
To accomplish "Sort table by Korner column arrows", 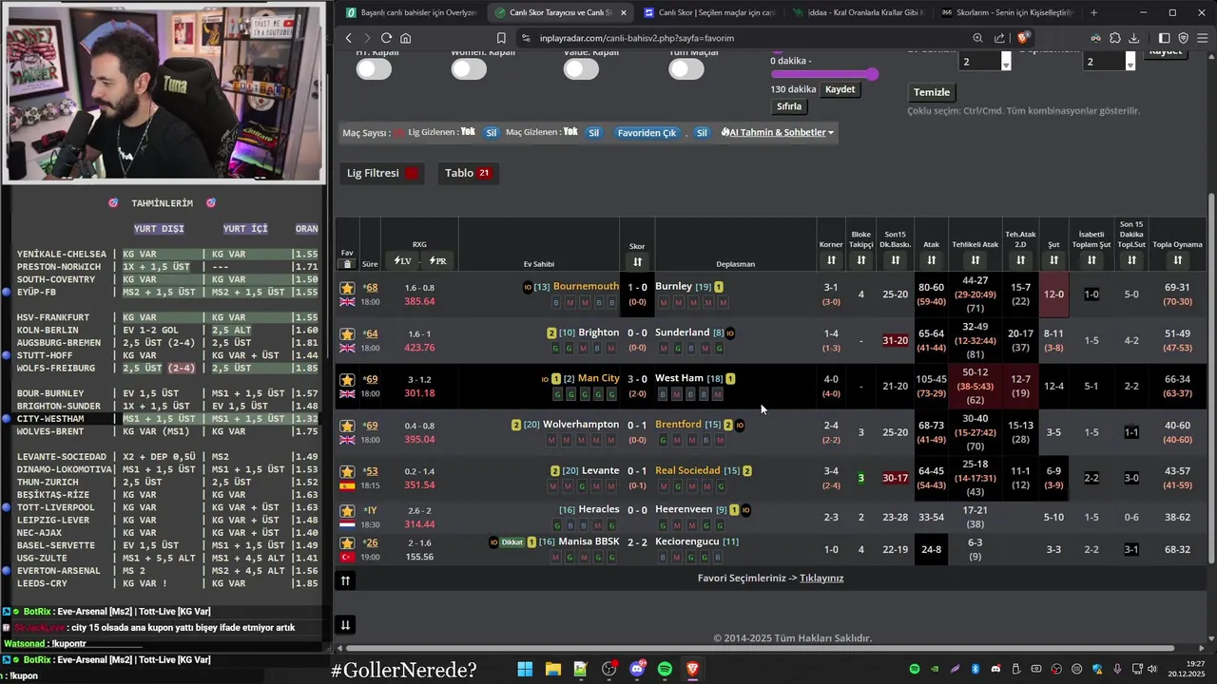I will tap(831, 260).
